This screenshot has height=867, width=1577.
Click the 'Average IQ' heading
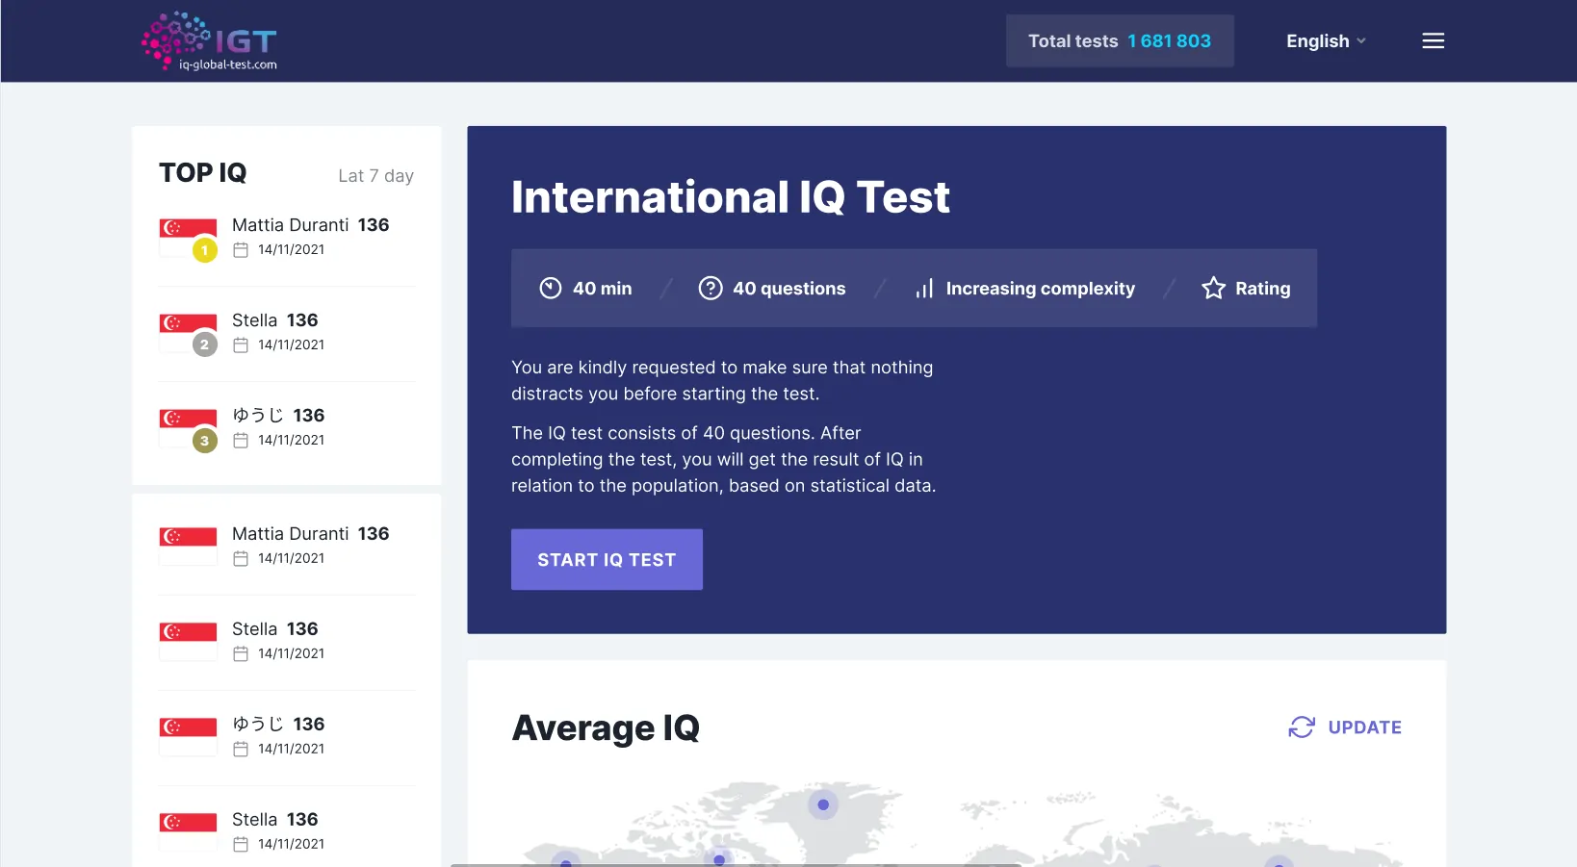click(606, 728)
